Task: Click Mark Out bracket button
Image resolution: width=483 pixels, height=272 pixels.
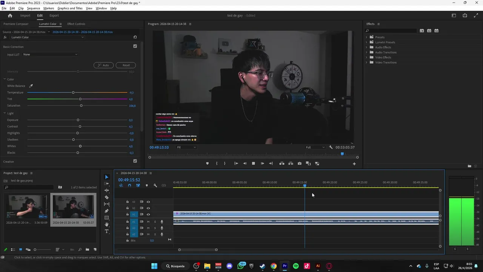Action: [225, 164]
